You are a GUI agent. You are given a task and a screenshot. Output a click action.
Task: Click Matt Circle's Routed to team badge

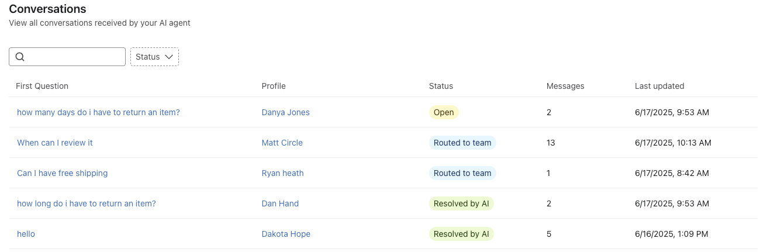tap(462, 143)
